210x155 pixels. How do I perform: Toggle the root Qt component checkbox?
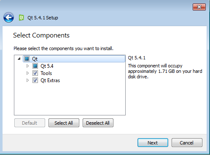[x=27, y=59]
